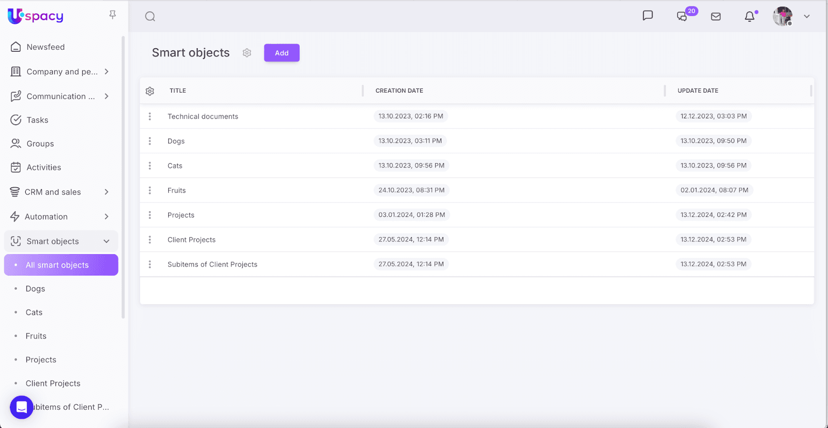This screenshot has width=828, height=428.
Task: Open Tasks from the sidebar
Action: coord(37,120)
